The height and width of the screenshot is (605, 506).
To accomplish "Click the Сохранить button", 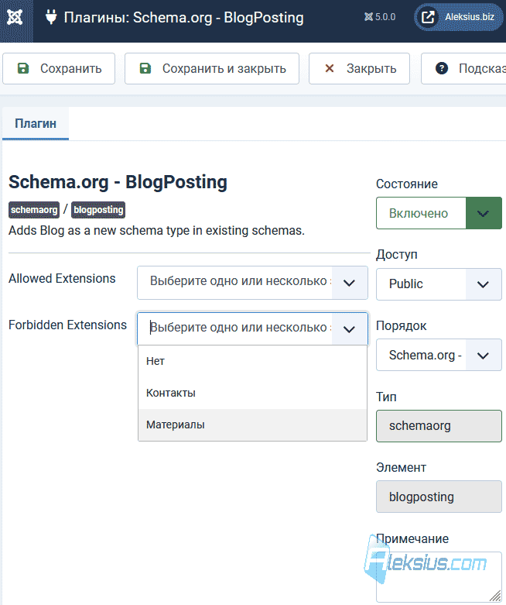I will pyautogui.click(x=59, y=69).
